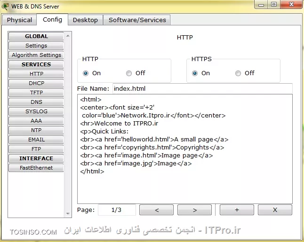Click the 'copyrights.html' line in code

(x=152, y=148)
